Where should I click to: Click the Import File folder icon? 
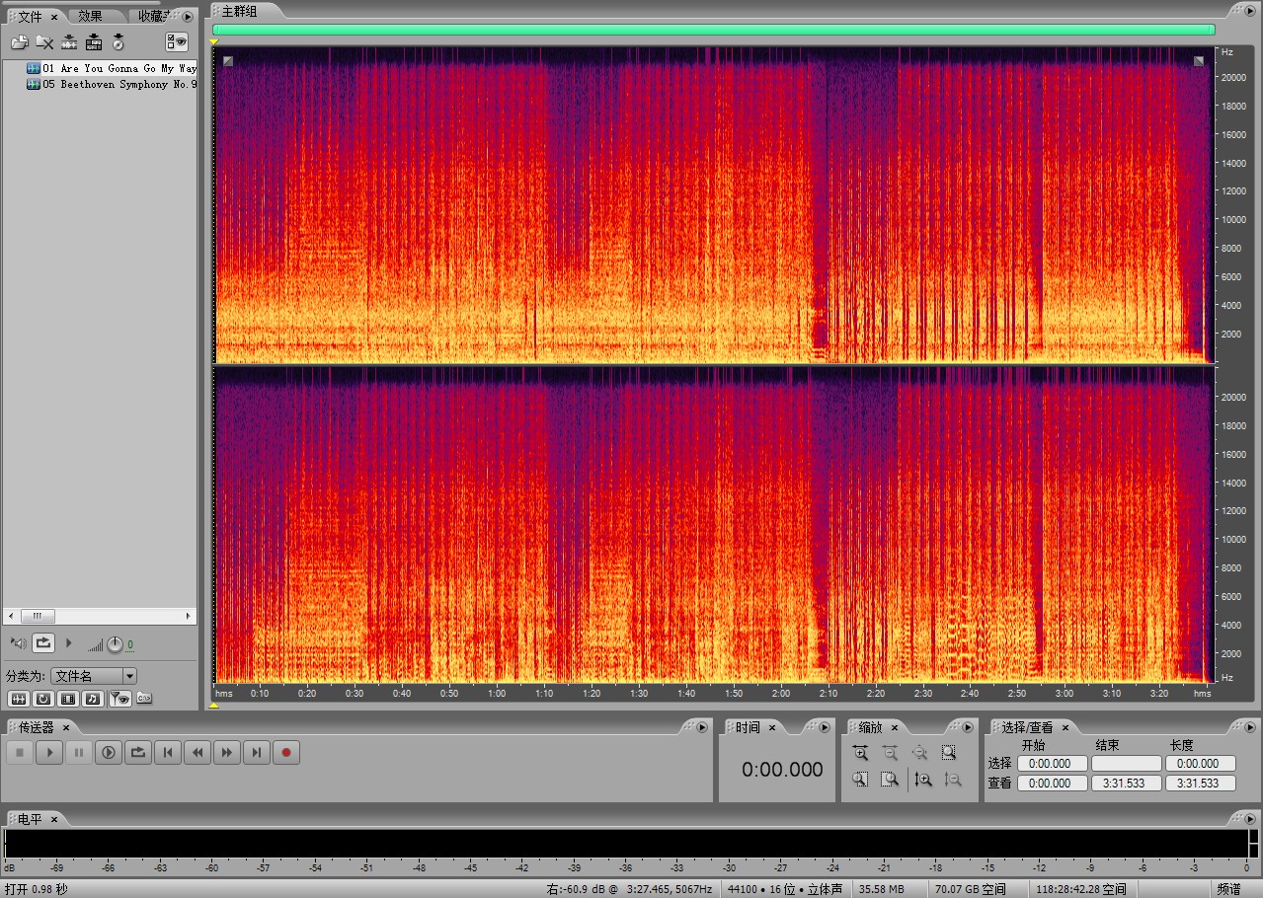click(x=20, y=41)
